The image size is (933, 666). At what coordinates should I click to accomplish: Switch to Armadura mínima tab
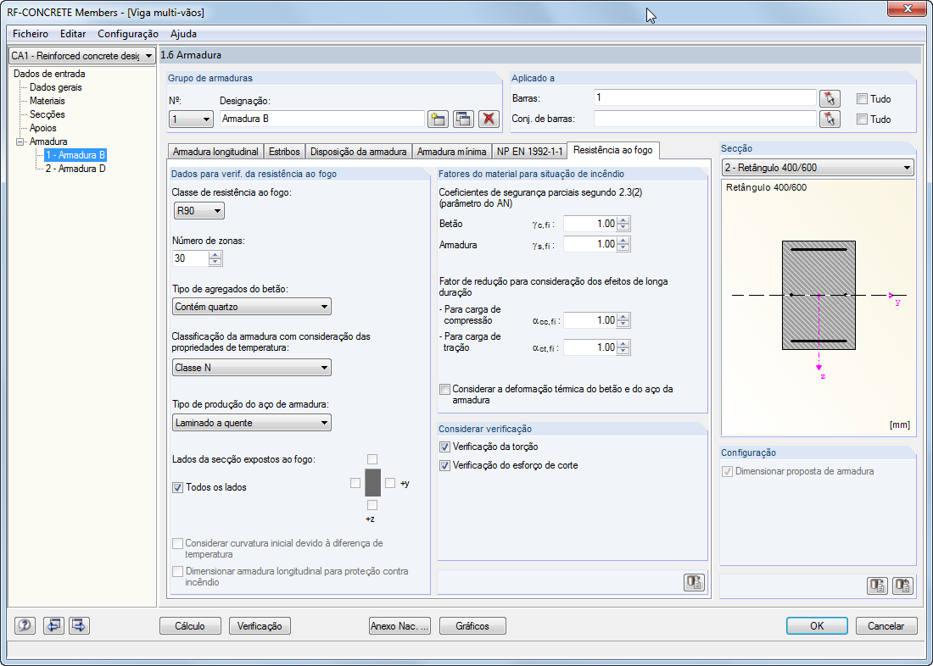[x=451, y=152]
